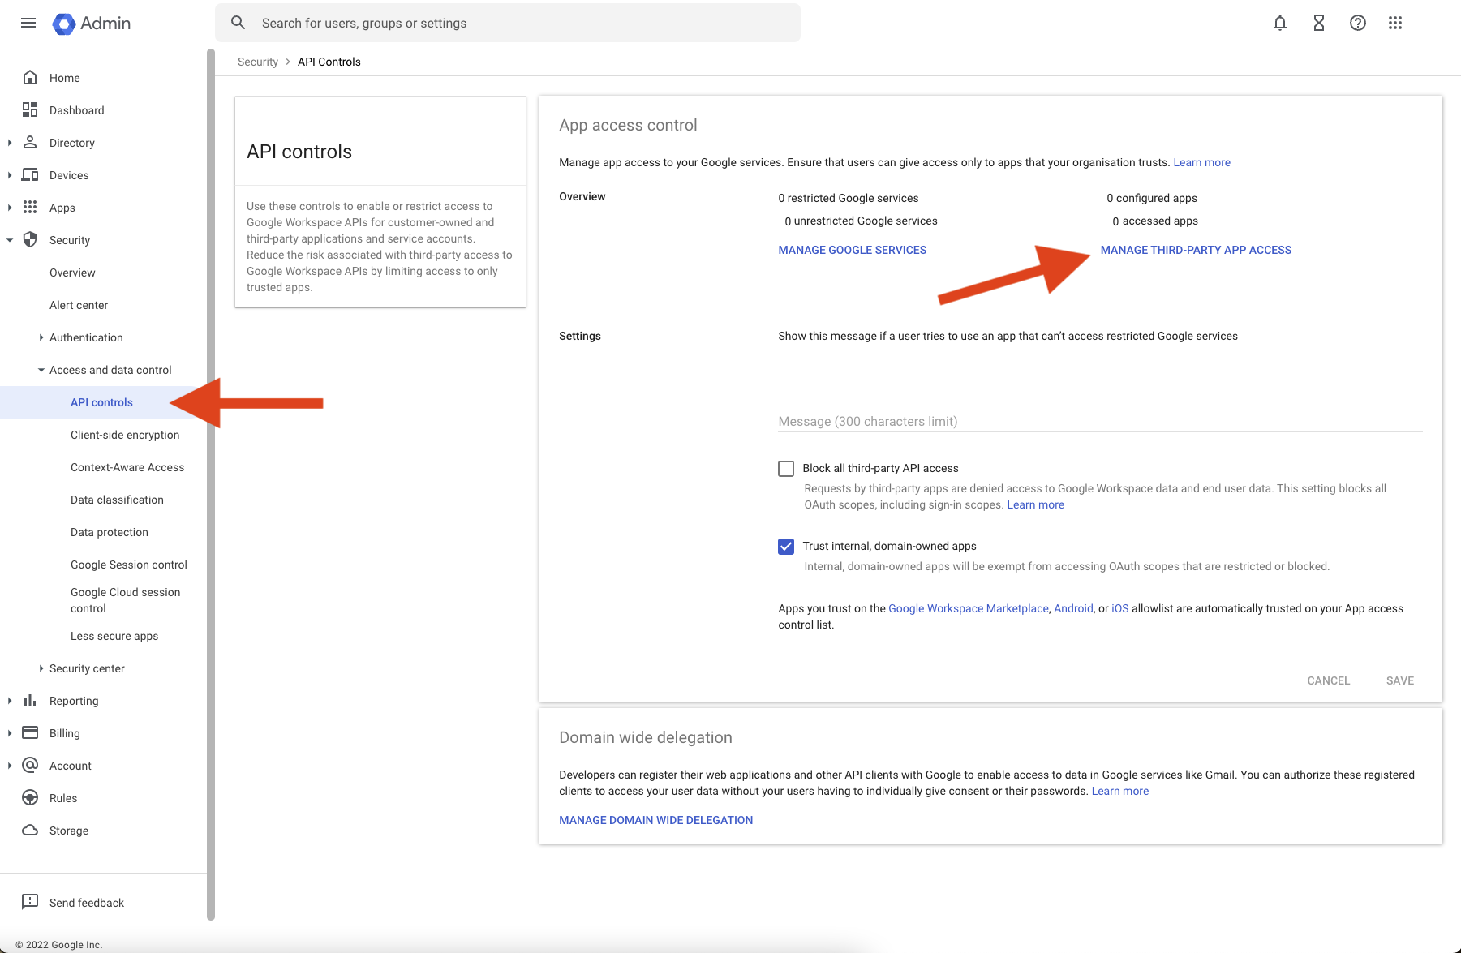Click the Storage cloud icon
The width and height of the screenshot is (1461, 953).
click(x=30, y=830)
